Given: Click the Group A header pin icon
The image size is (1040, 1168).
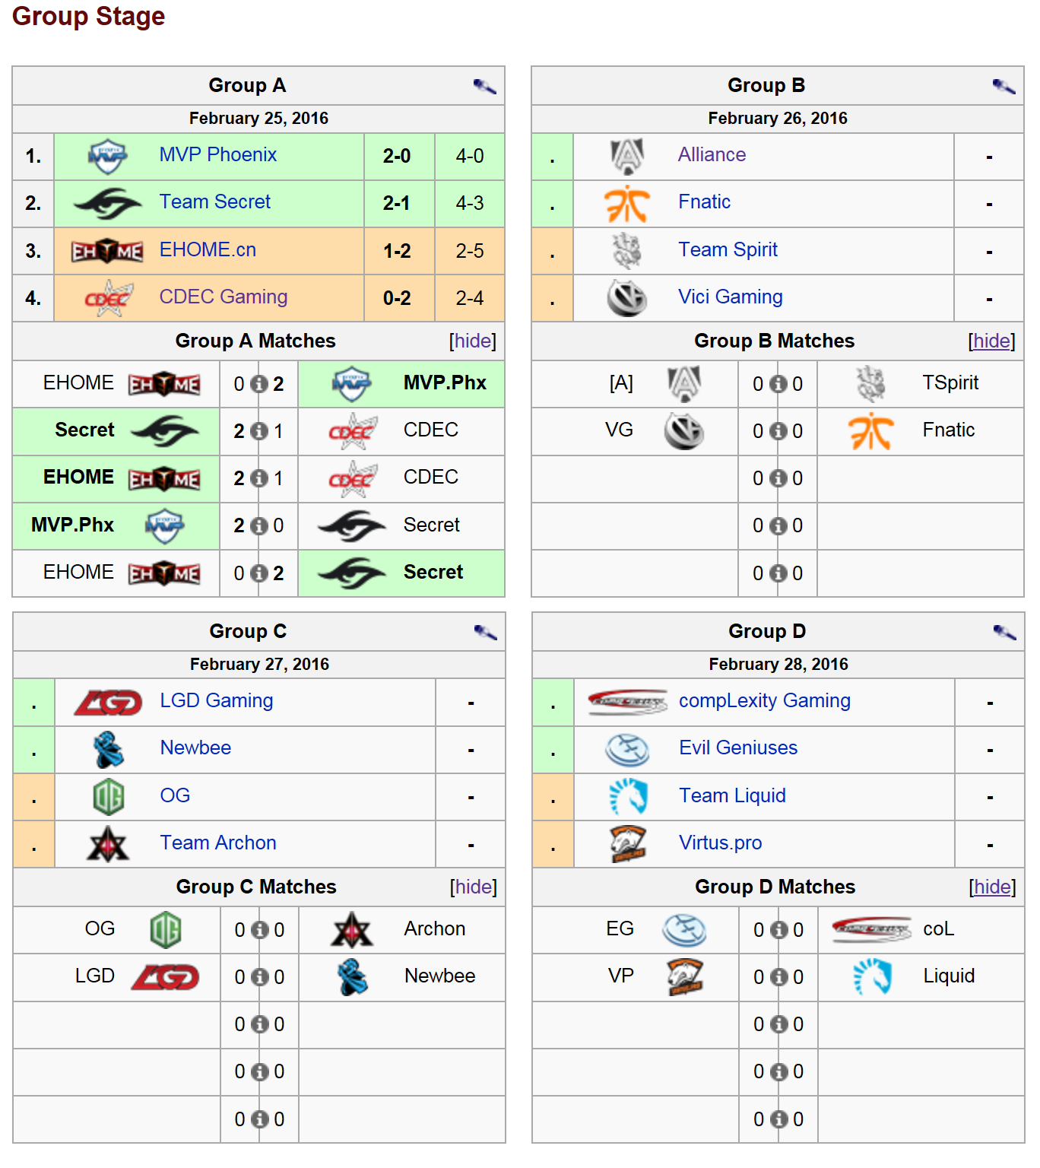Looking at the screenshot, I should tap(484, 86).
